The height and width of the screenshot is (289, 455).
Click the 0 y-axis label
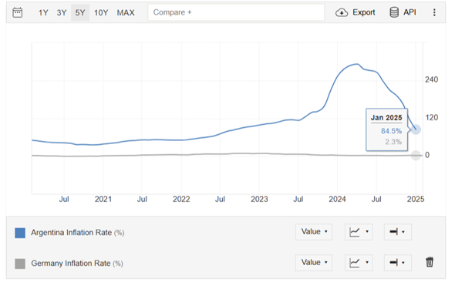coord(427,155)
